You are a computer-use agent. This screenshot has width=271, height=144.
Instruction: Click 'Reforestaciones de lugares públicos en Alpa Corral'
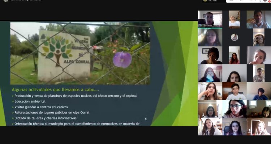52,112
